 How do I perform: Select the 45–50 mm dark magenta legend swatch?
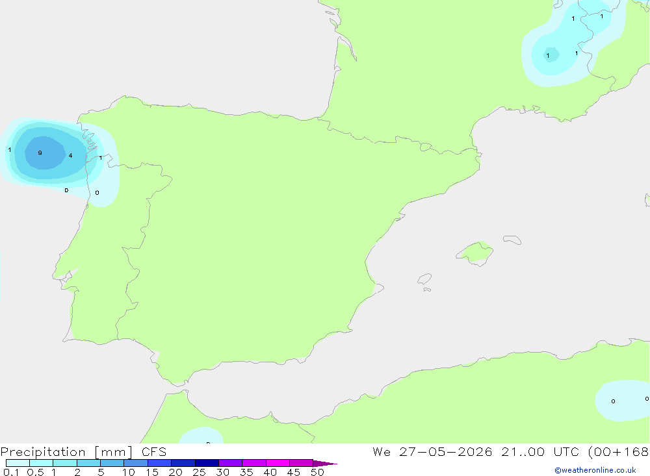point(302,463)
